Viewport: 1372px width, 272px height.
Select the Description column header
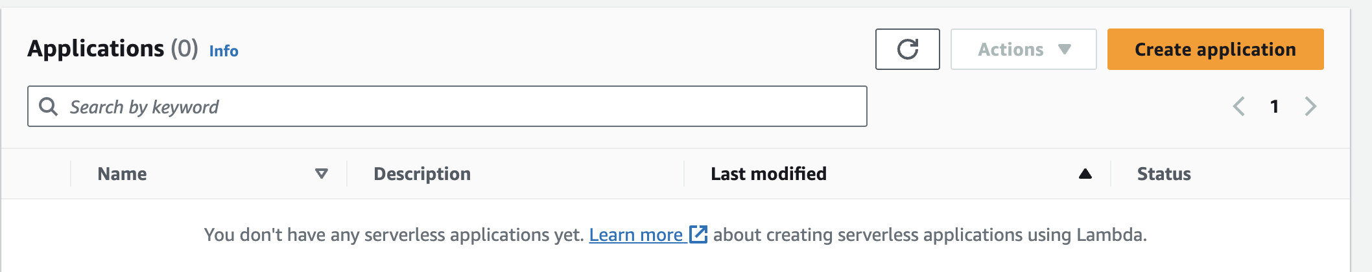pyautogui.click(x=422, y=174)
